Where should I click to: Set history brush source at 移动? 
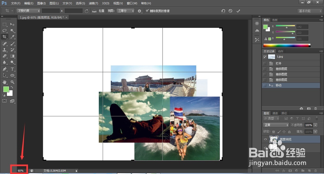[264, 85]
